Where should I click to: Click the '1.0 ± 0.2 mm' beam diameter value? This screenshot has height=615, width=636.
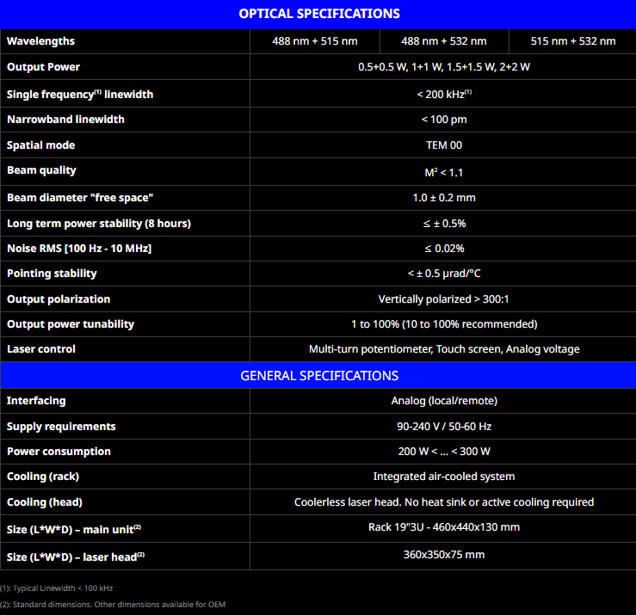point(444,198)
